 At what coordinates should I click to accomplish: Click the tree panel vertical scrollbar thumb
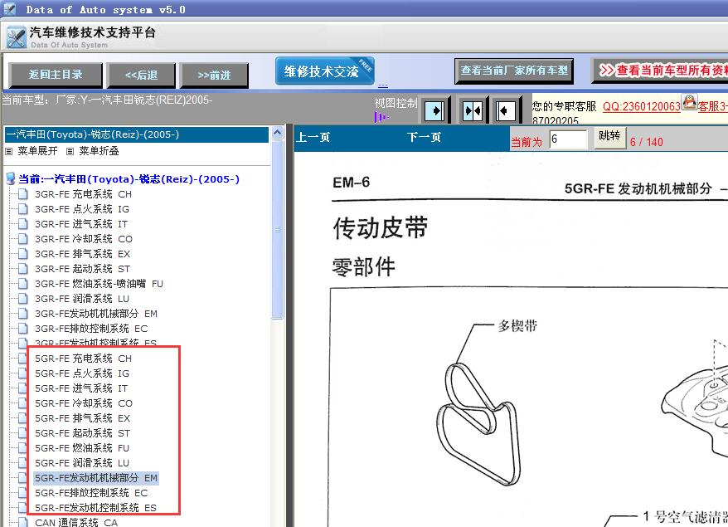(277, 230)
